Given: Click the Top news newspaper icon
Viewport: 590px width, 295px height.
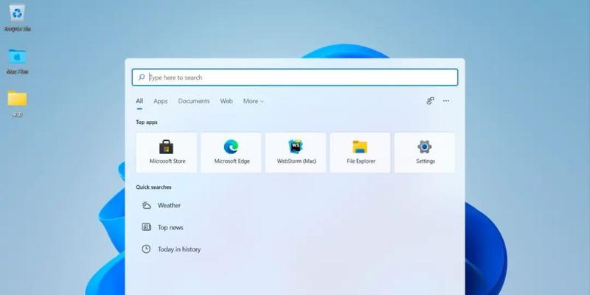Looking at the screenshot, I should [146, 227].
